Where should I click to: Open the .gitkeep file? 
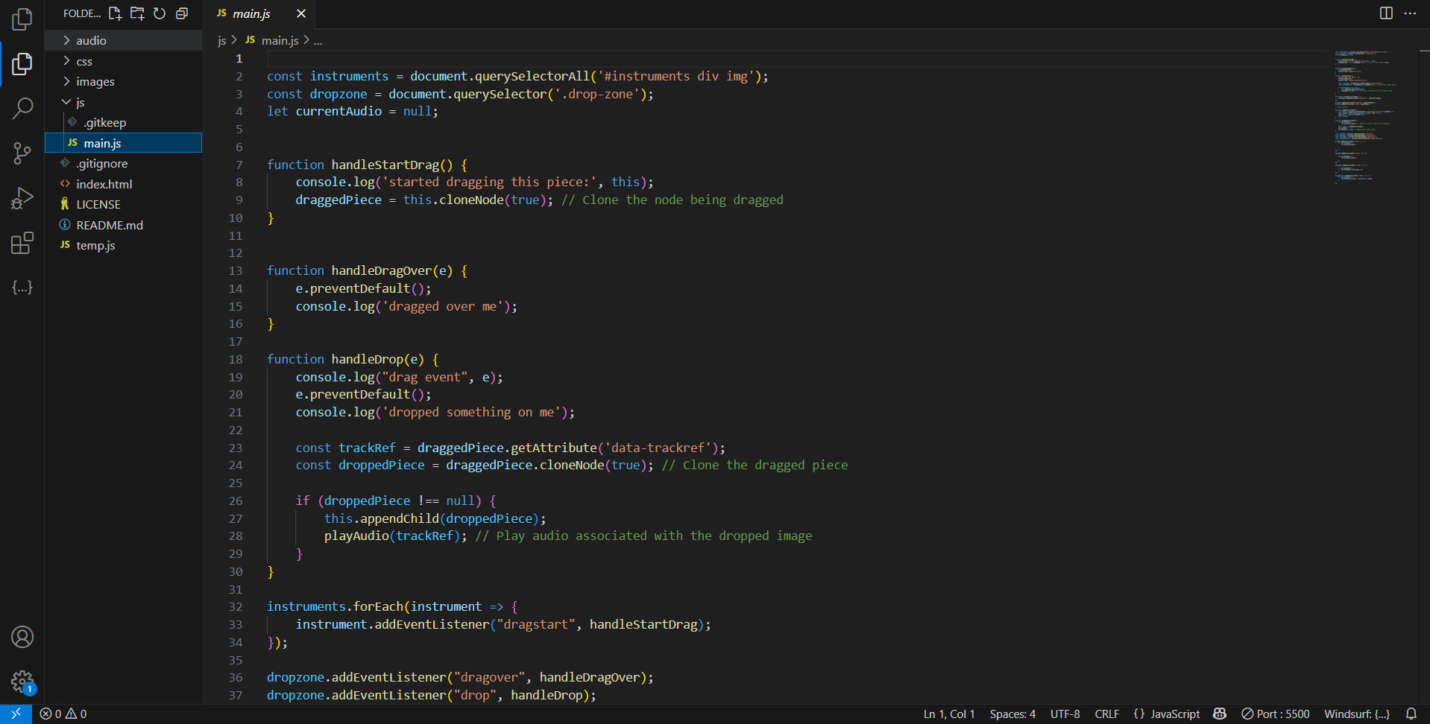pos(124,122)
